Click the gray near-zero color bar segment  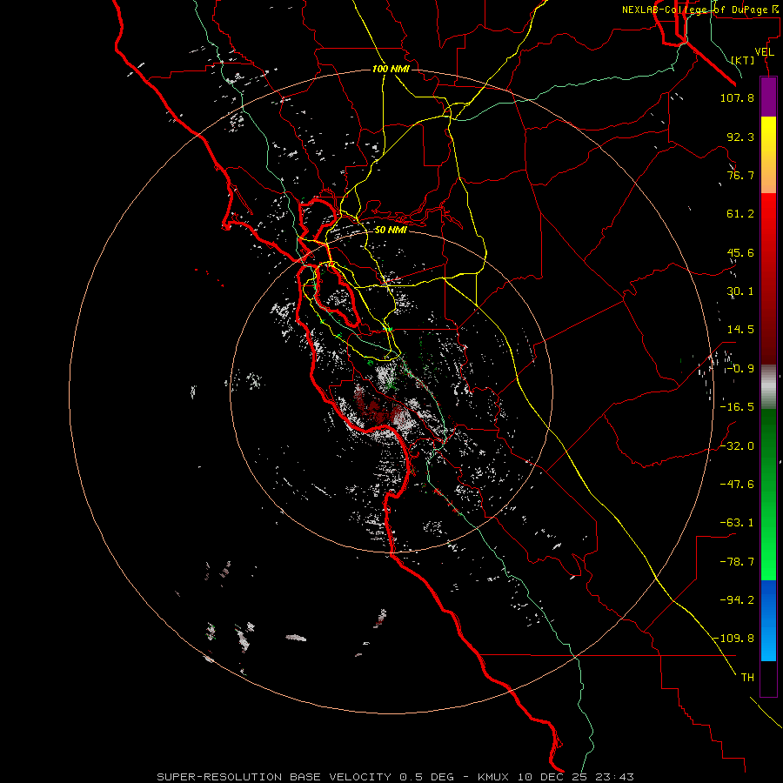768,385
